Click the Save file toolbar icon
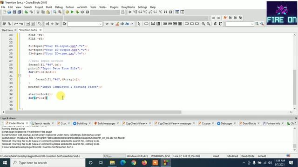The width and height of the screenshot is (298, 167). tap(14, 12)
